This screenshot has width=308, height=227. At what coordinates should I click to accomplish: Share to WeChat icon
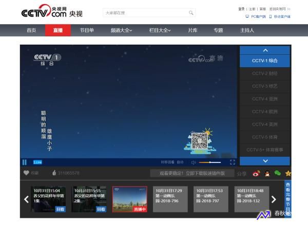tap(277, 173)
